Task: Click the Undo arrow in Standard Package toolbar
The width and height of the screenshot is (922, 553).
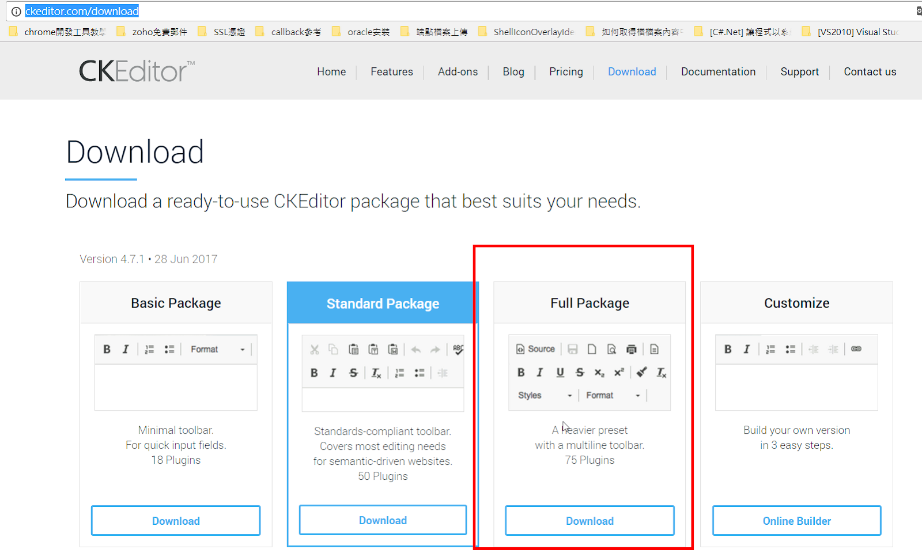Action: pos(416,349)
